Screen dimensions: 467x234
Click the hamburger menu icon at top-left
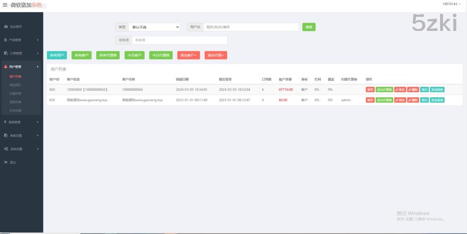[x=5, y=5]
